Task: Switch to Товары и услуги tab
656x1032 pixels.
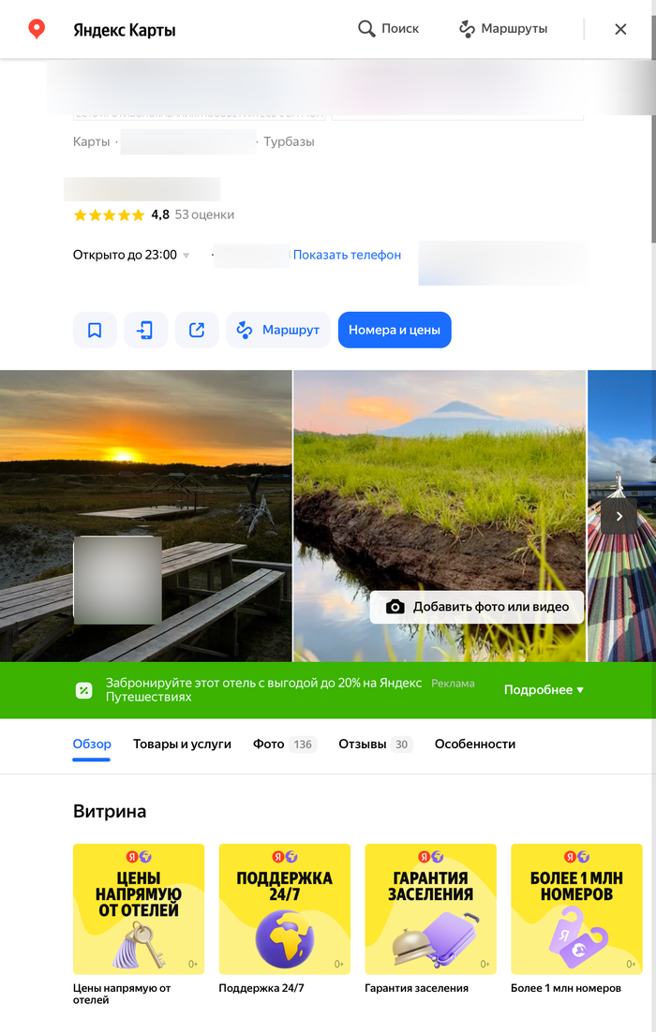Action: coord(182,745)
